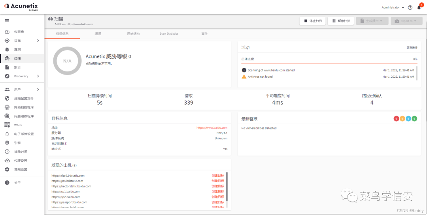Click the orange medium-severity alert count badge
The height and width of the screenshot is (215, 427).
point(402,118)
